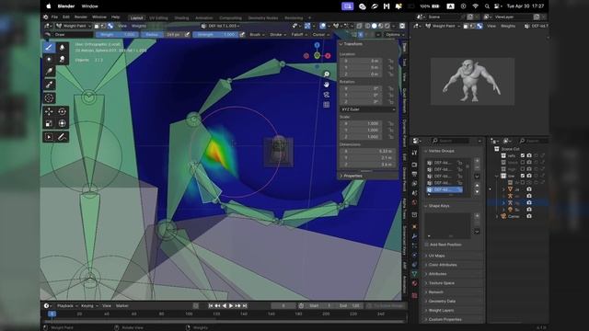Toggle exclude checkbox for low collection
Viewport: 589px width, 331px height.
523,176
